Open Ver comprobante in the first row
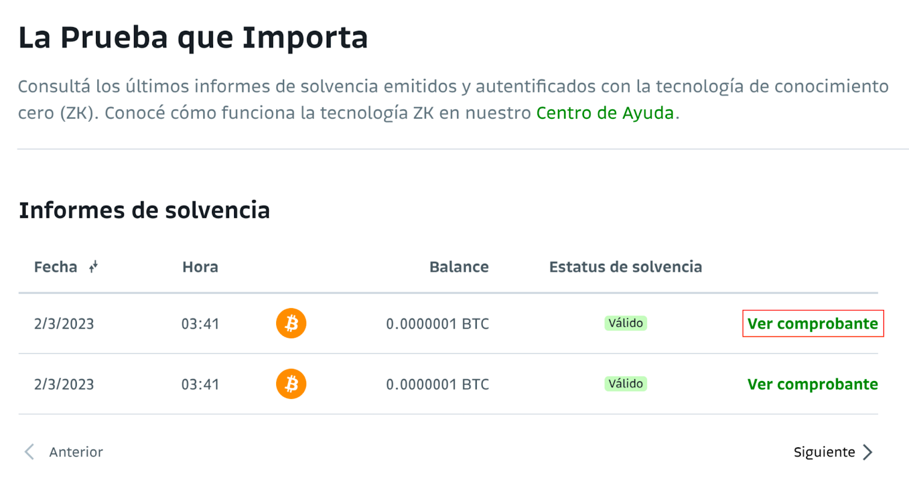The width and height of the screenshot is (909, 490). [812, 323]
